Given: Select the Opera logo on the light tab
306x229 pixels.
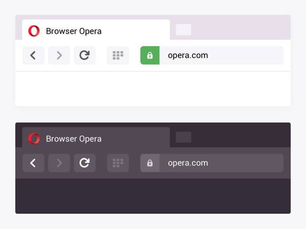Looking at the screenshot, I should pos(34,31).
